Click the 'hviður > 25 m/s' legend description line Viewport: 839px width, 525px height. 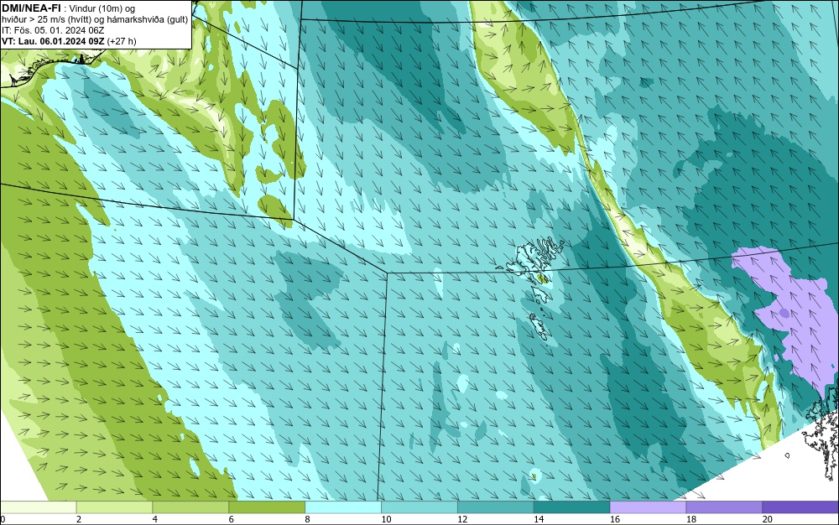coord(95,20)
